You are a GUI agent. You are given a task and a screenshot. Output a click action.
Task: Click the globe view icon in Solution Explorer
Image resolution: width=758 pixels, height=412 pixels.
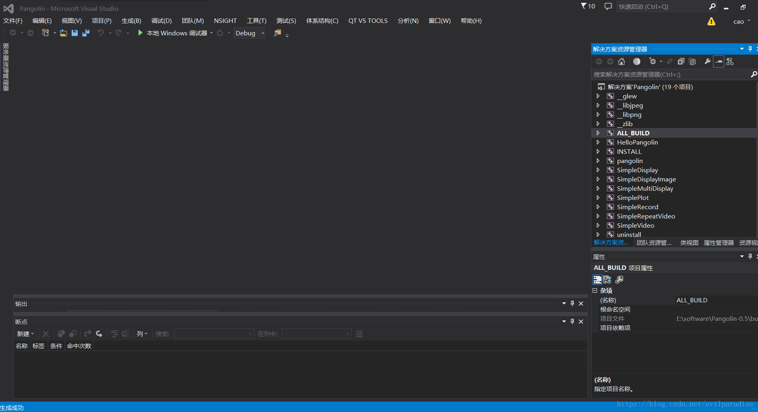[637, 61]
